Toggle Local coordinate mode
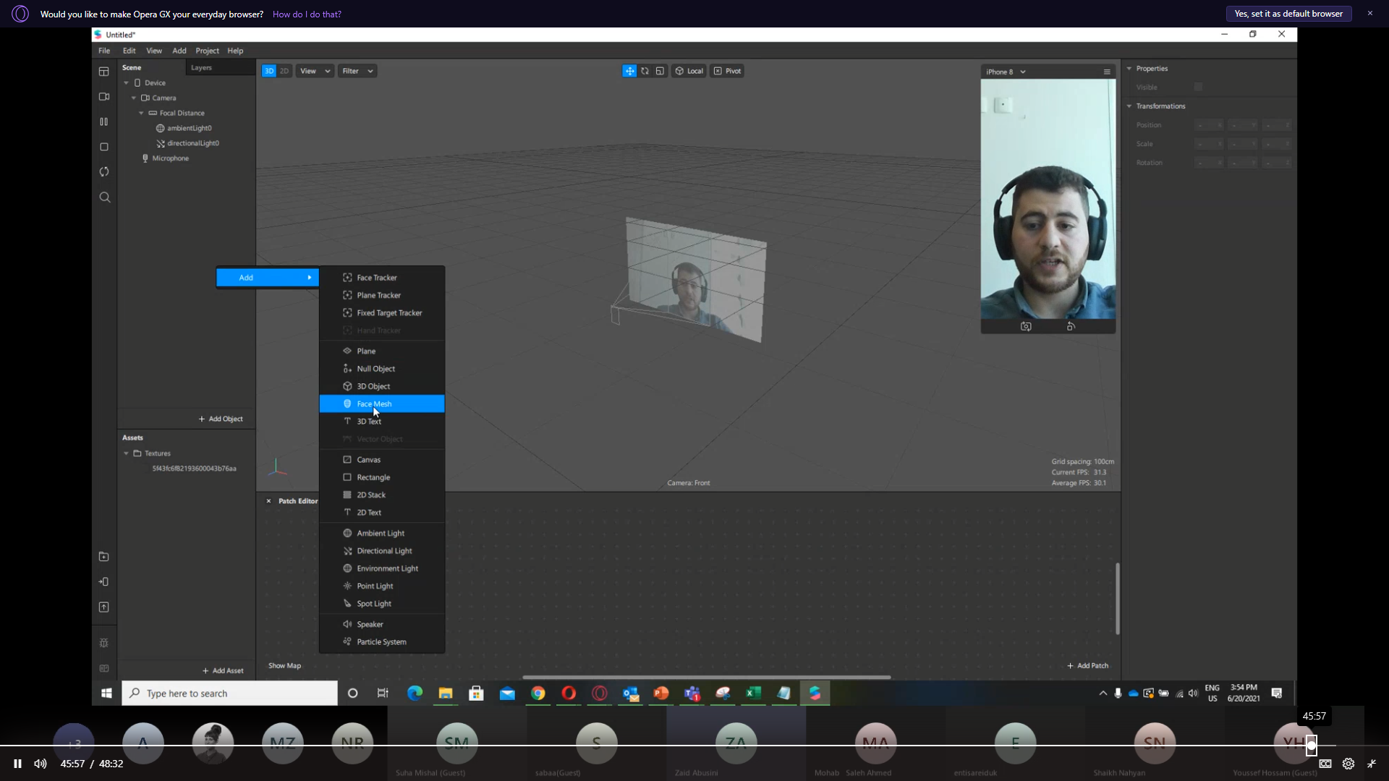 point(689,71)
